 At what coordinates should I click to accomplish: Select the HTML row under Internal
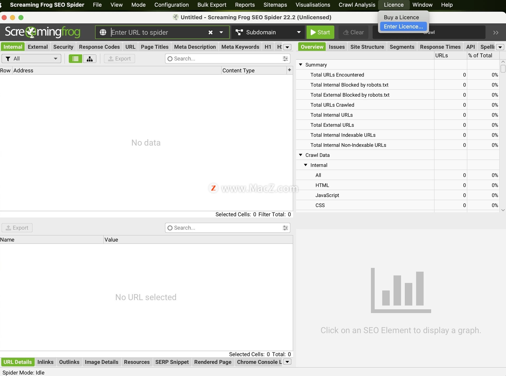(397, 185)
